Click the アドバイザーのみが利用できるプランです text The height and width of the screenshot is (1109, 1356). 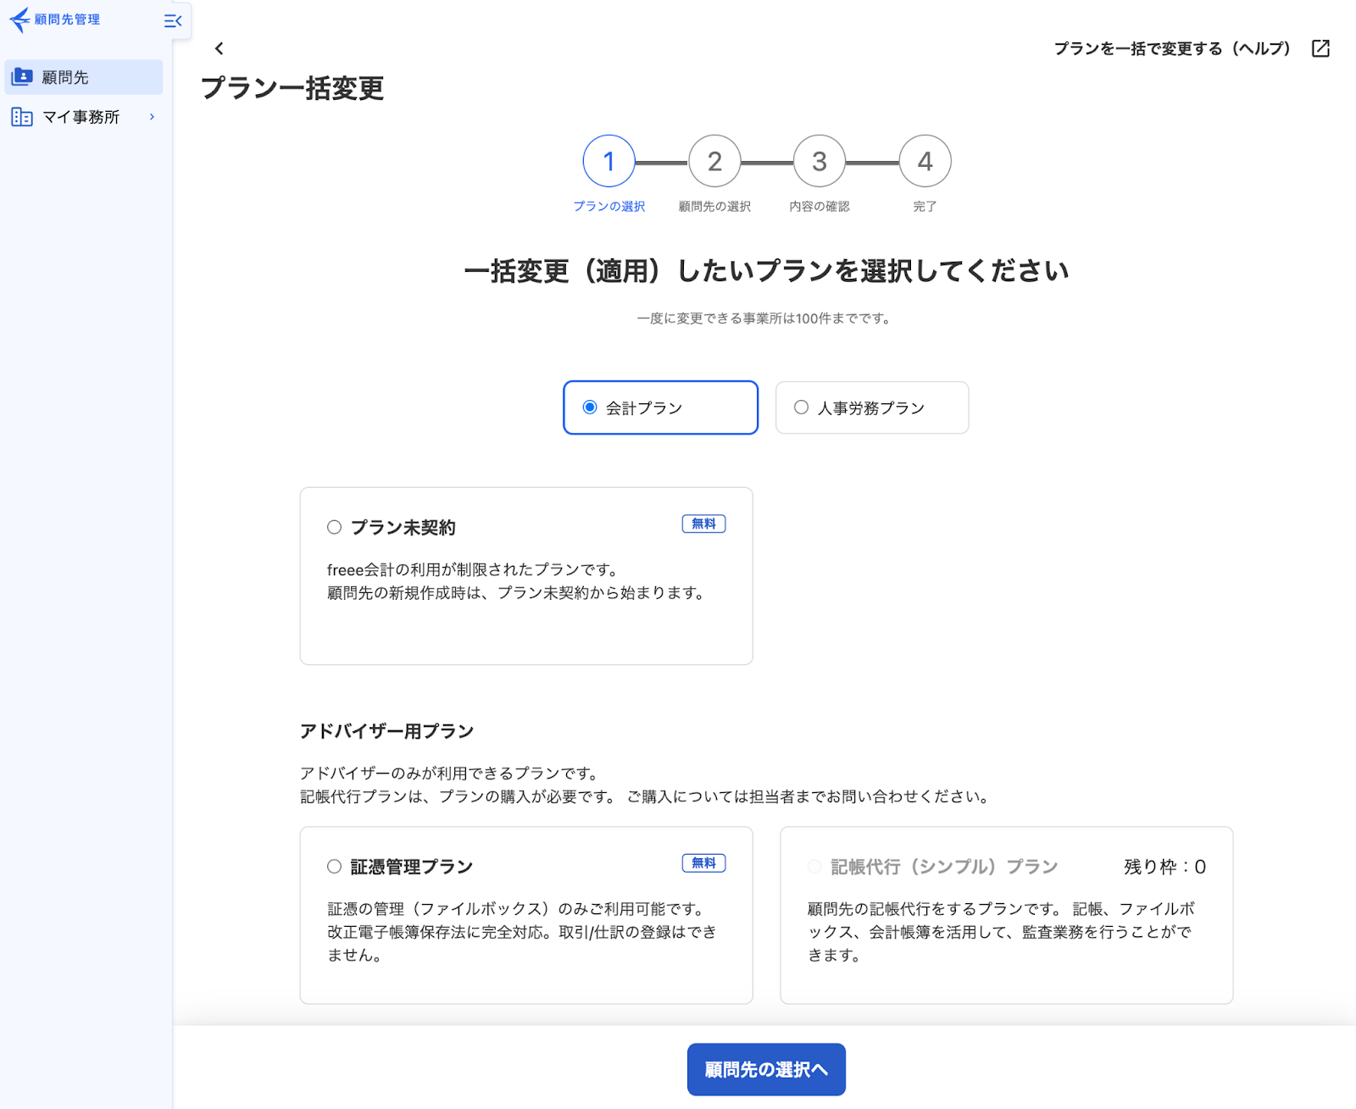452,773
